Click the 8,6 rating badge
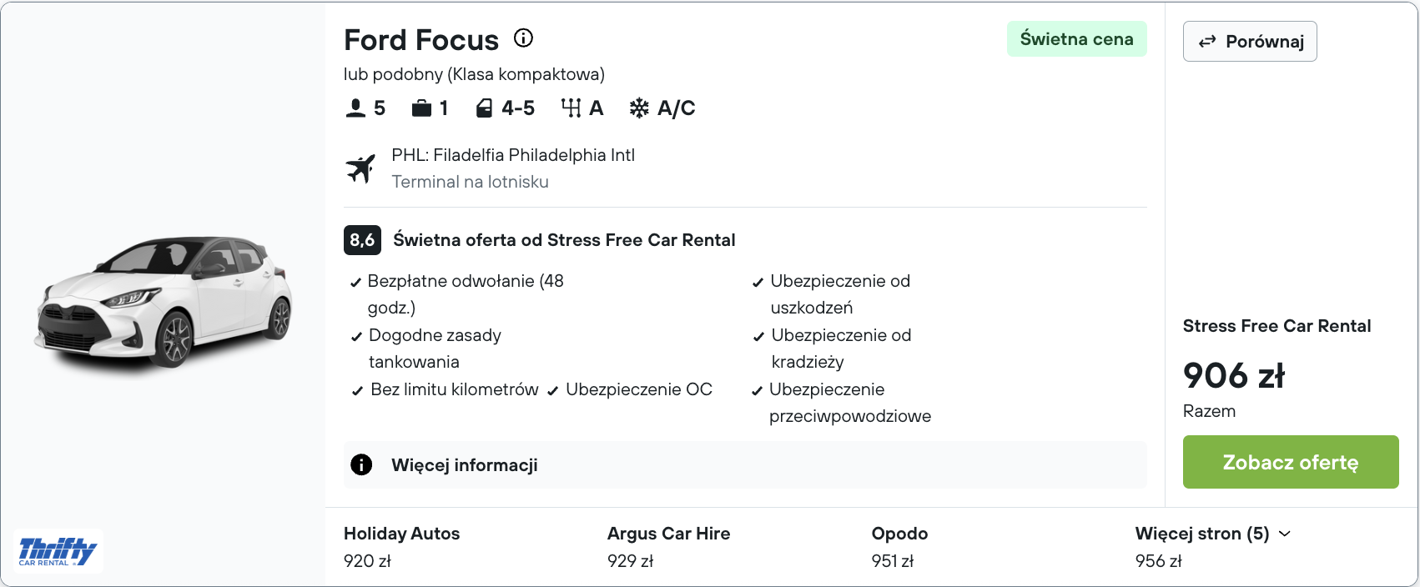The height and width of the screenshot is (587, 1420). 362,240
